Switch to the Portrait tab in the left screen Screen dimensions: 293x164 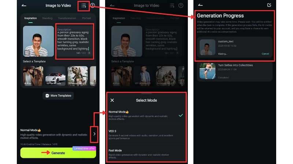coord(86,18)
